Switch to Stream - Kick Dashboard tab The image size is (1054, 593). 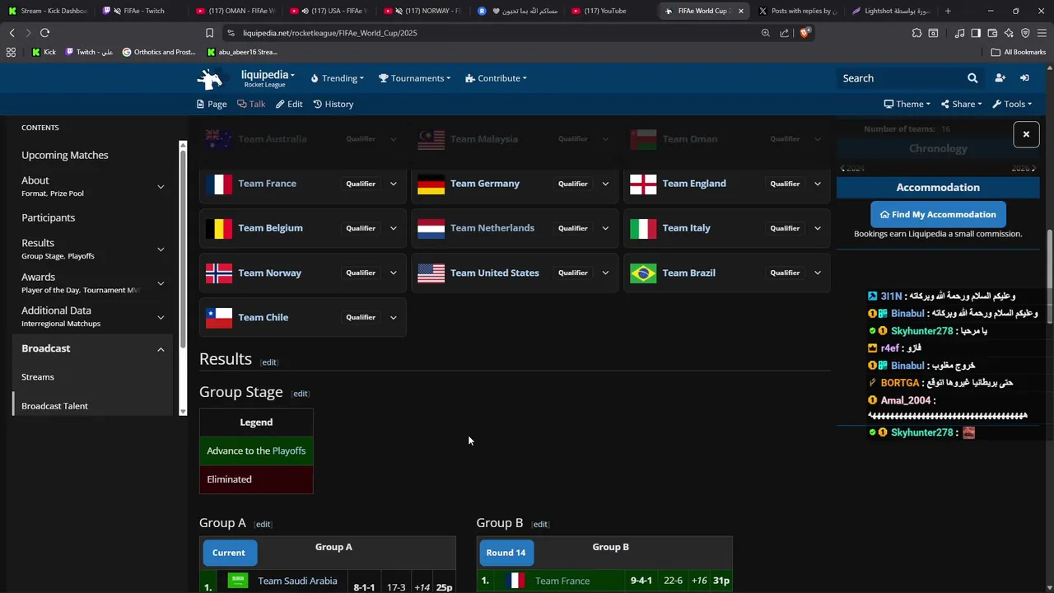[x=48, y=11]
